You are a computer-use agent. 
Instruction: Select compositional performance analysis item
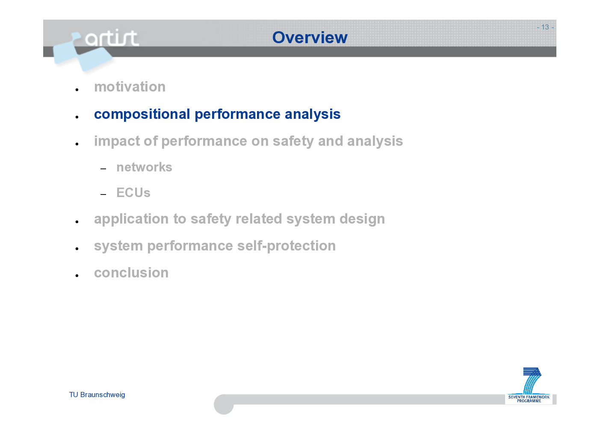pyautogui.click(x=217, y=114)
